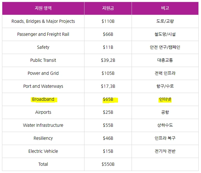The width and height of the screenshot is (201, 173).
Task: Click the 비고 column header
Action: (165, 8)
